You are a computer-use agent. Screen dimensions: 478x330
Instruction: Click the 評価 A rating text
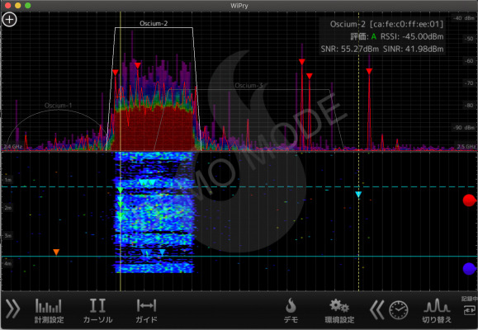point(363,37)
